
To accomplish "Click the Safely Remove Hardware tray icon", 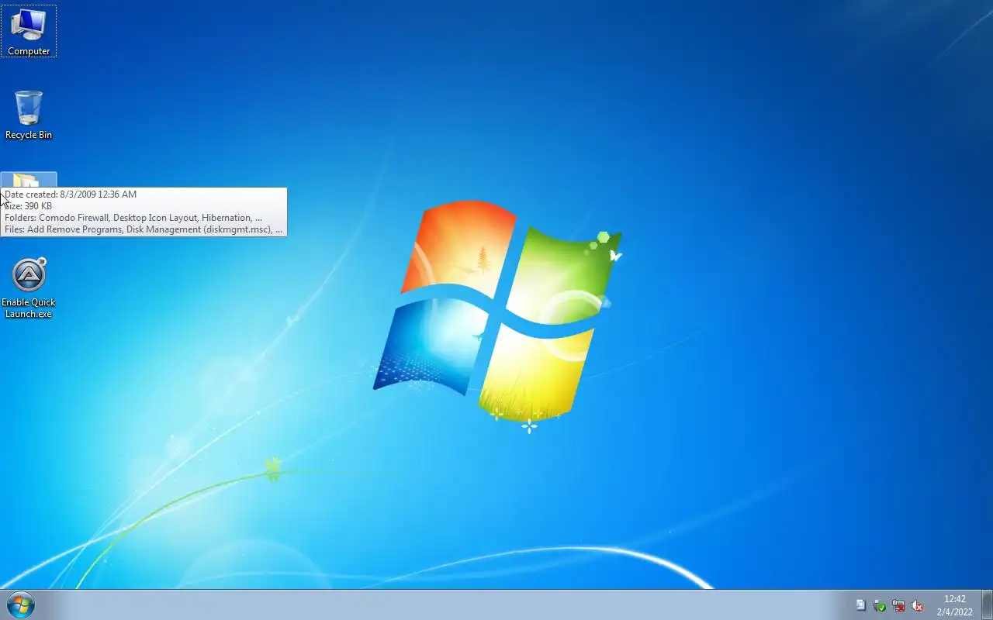I will pyautogui.click(x=879, y=605).
